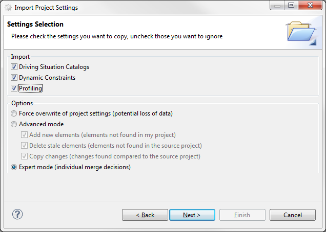326x232 pixels.
Task: Go back with the Back button
Action: click(145, 215)
